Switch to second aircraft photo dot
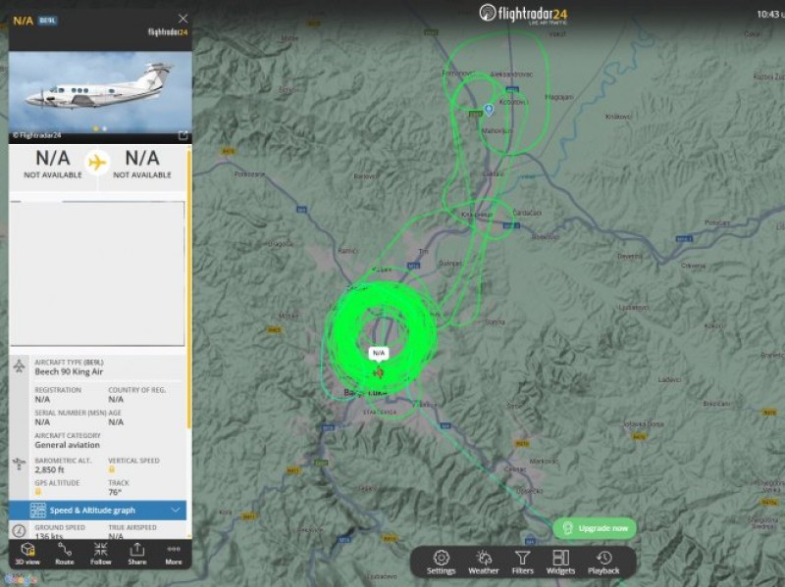 (x=104, y=128)
